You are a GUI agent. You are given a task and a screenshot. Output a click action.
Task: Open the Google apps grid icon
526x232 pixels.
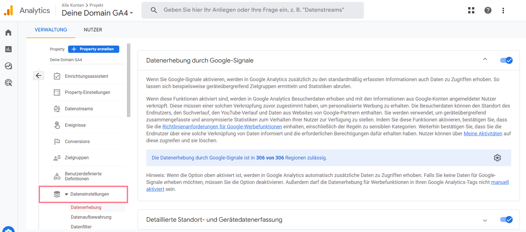pos(471,10)
